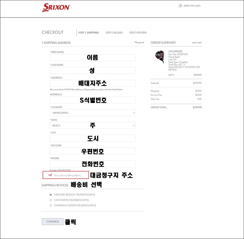244x239 pixels.
Task: Open Step 3. Review tab
Action: (138, 33)
